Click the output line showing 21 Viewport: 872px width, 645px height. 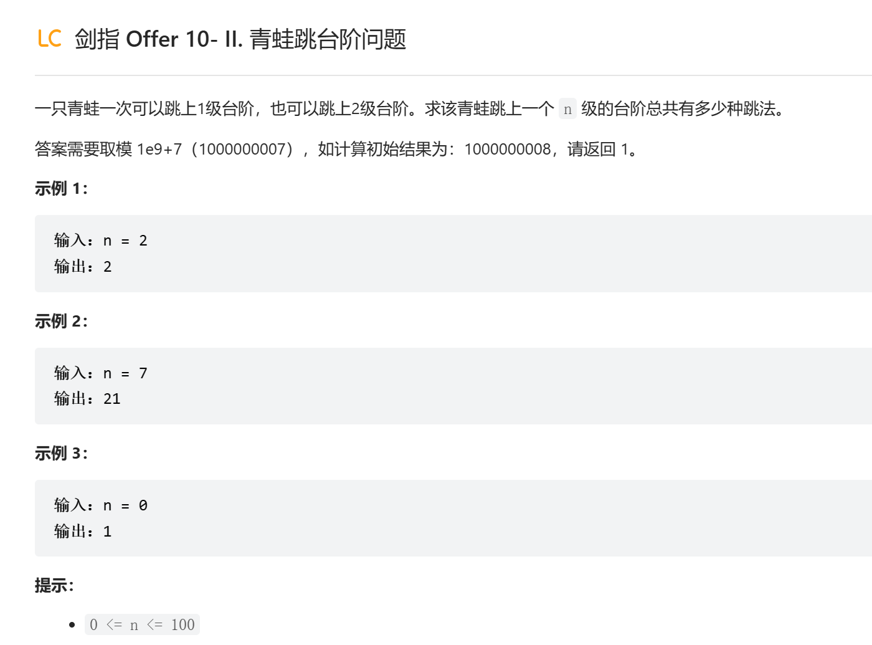click(x=87, y=399)
